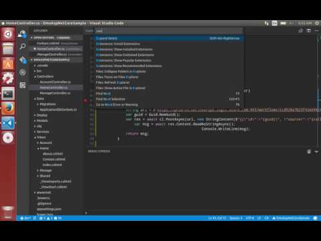The width and height of the screenshot is (321, 241).
Task: Open Ubuntu Dash search launcher
Action: (x=8, y=34)
